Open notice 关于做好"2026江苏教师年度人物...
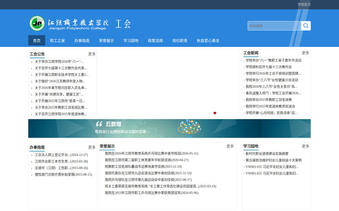The width and height of the screenshot is (339, 211). click(x=60, y=81)
